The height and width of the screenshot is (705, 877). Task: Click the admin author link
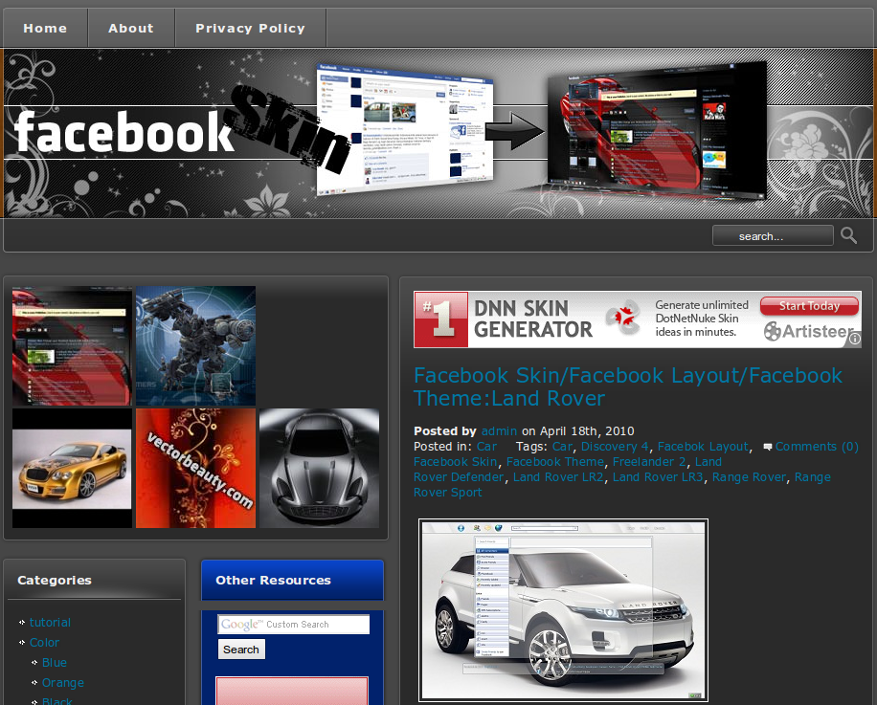(x=499, y=431)
